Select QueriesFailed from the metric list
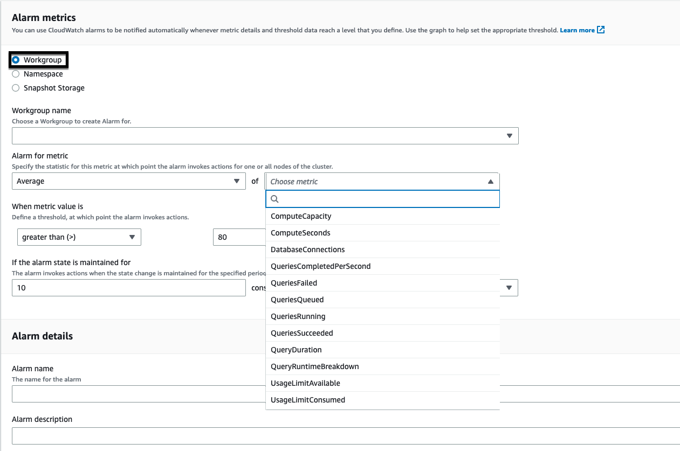This screenshot has width=680, height=451. (293, 283)
